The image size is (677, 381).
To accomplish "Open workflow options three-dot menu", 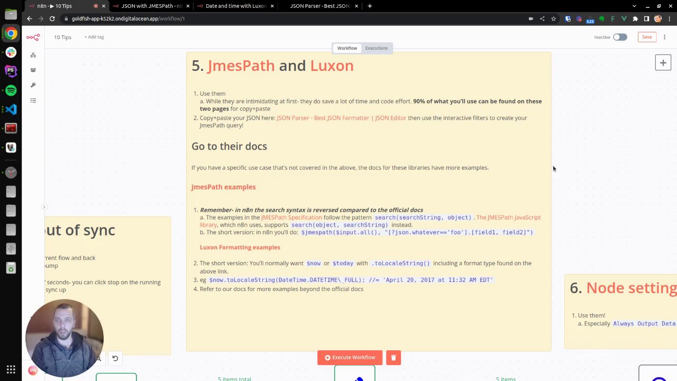I will pyautogui.click(x=664, y=37).
